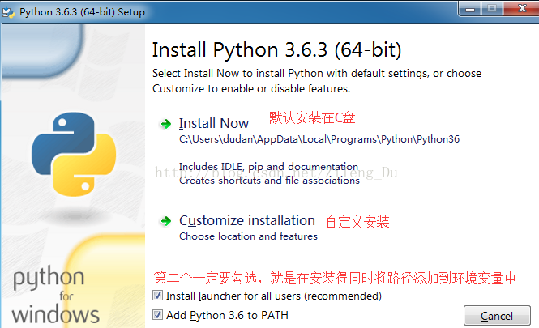This screenshot has width=539, height=328.
Task: Click the 'Install Python 3.6.3 (64-bit)' heading
Action: tap(276, 49)
